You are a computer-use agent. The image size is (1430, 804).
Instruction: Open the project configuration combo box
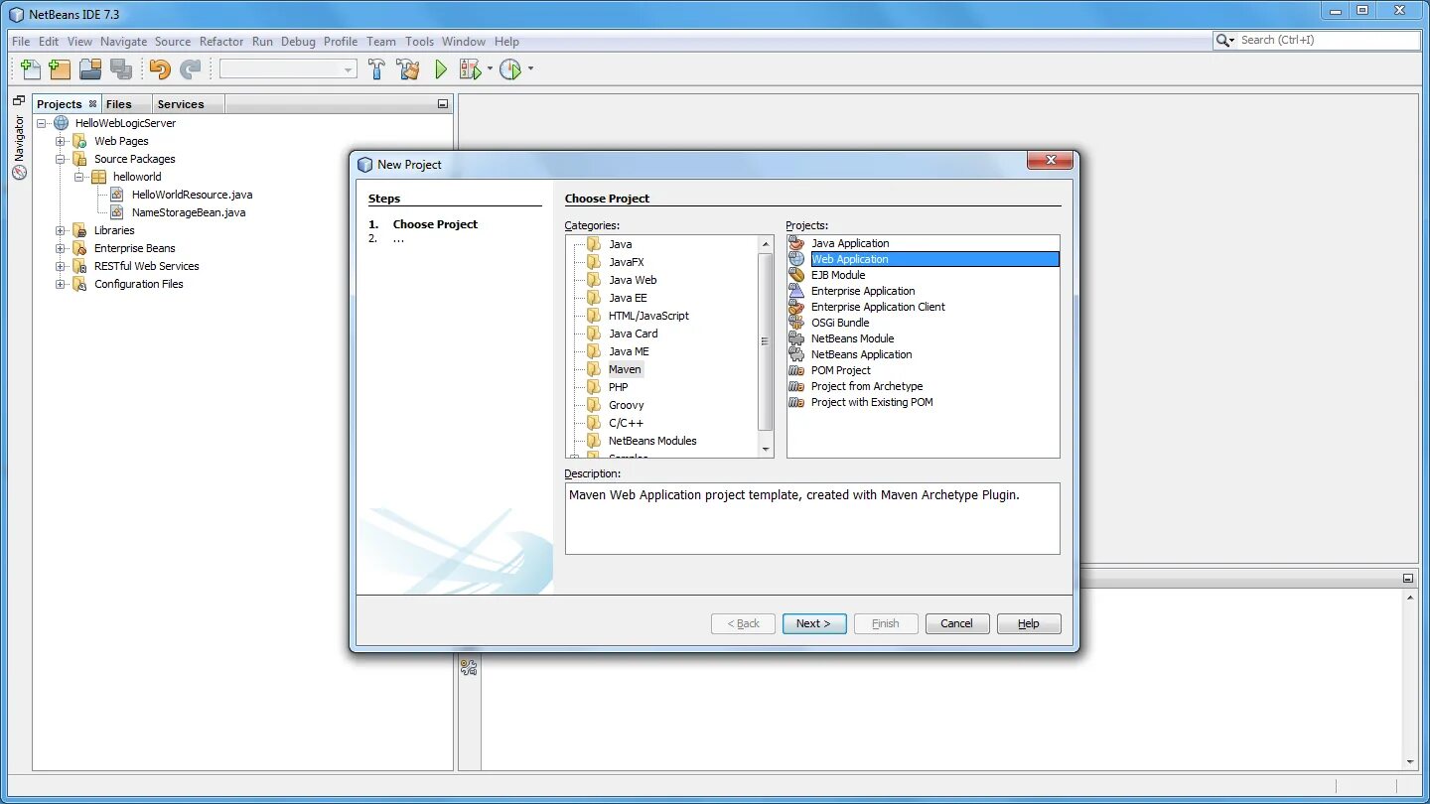pos(288,69)
